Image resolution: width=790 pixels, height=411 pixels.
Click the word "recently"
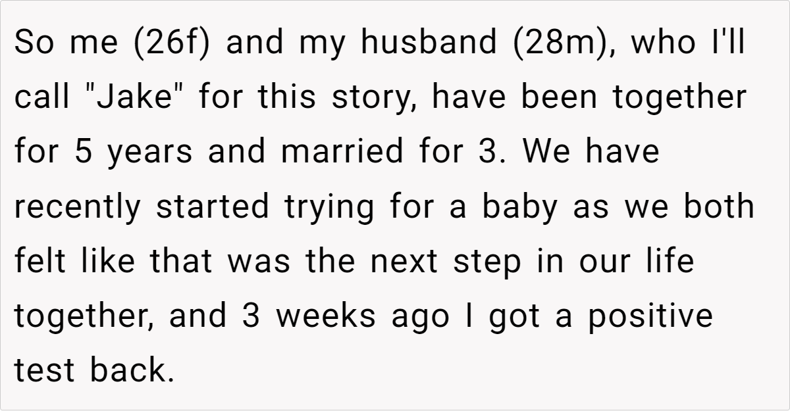pyautogui.click(x=79, y=206)
